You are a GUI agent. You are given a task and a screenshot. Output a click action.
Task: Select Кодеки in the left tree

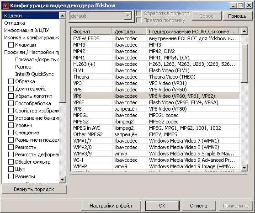tap(31, 16)
